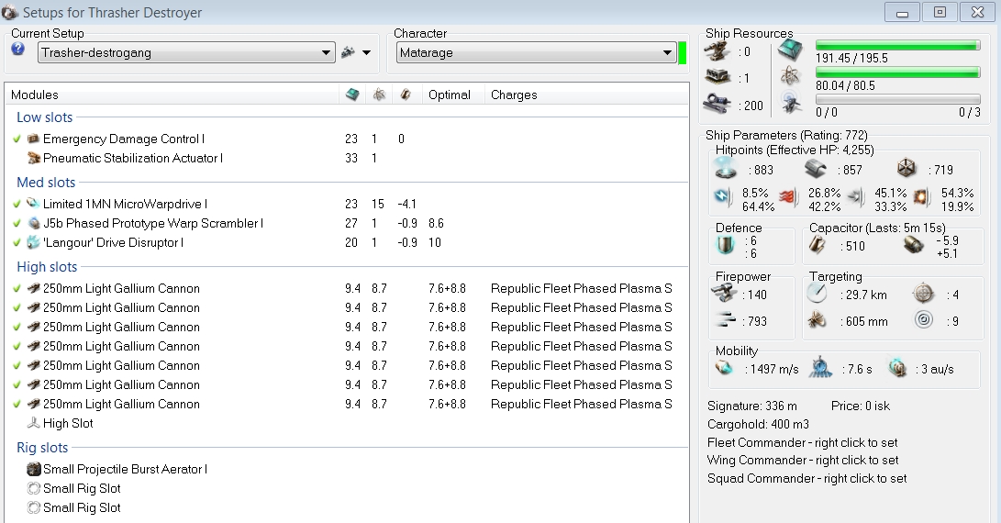Image resolution: width=1001 pixels, height=523 pixels.
Task: Click the hull structure icon showing 719
Action: (906, 169)
